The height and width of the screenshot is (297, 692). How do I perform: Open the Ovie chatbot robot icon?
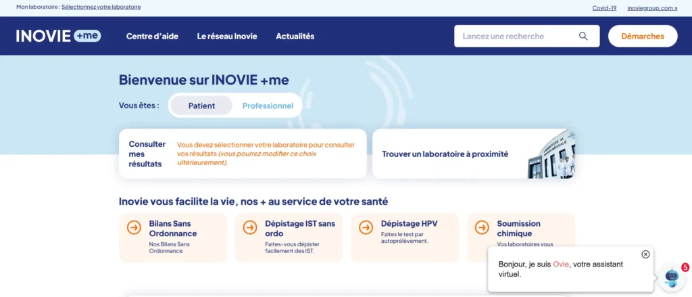671,277
